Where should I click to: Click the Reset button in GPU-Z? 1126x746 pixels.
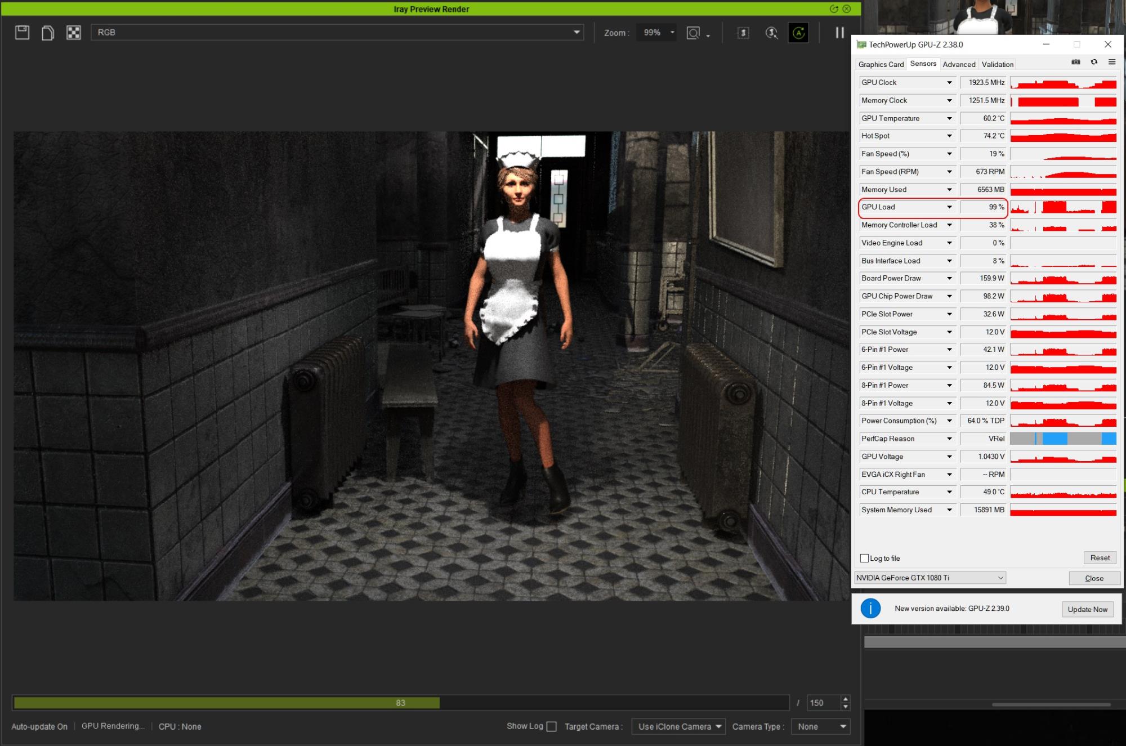[x=1100, y=557]
